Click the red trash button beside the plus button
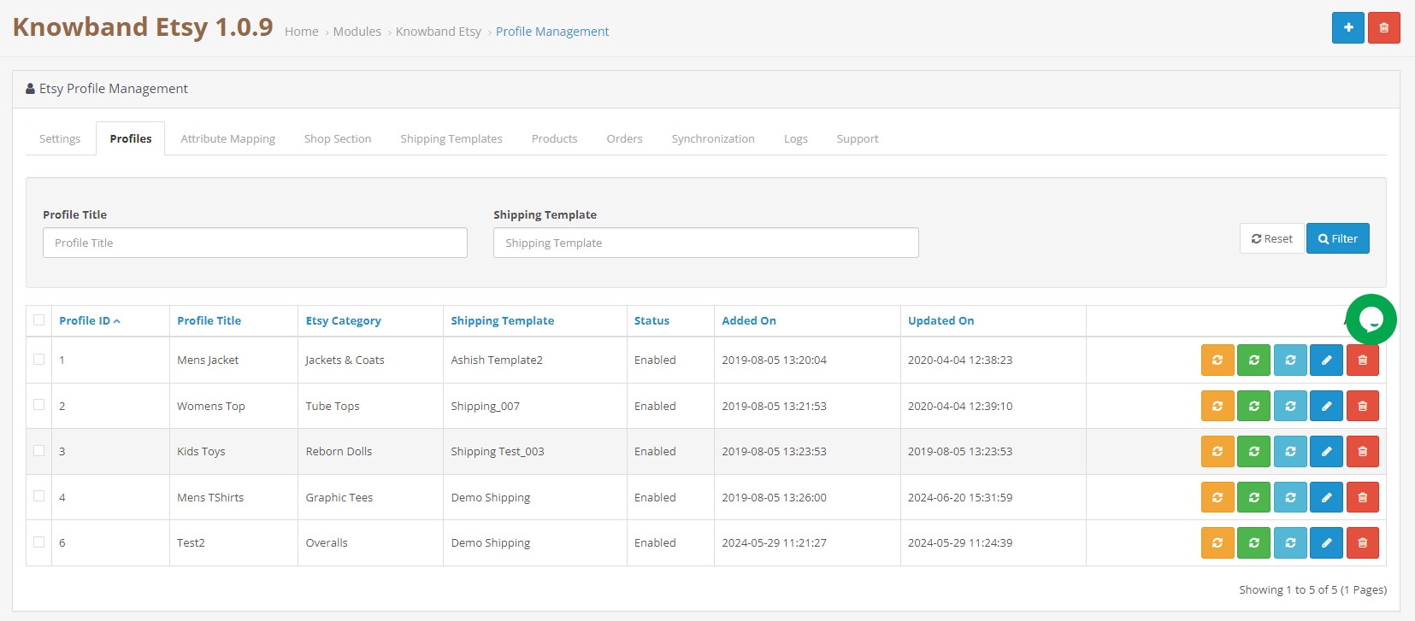The width and height of the screenshot is (1415, 621). coord(1384,27)
